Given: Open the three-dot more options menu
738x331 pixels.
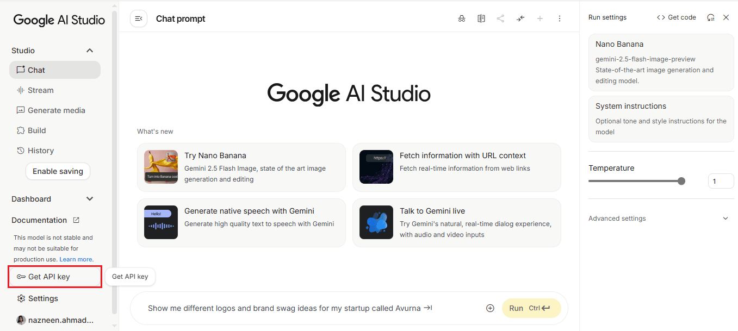Looking at the screenshot, I should coord(560,18).
